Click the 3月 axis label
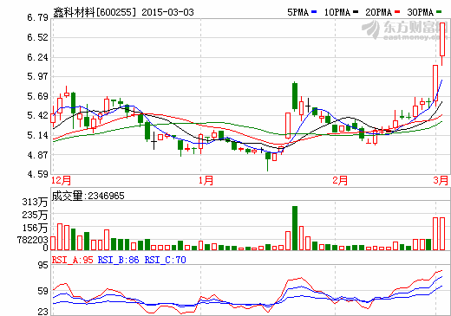451x316 pixels. pos(441,180)
